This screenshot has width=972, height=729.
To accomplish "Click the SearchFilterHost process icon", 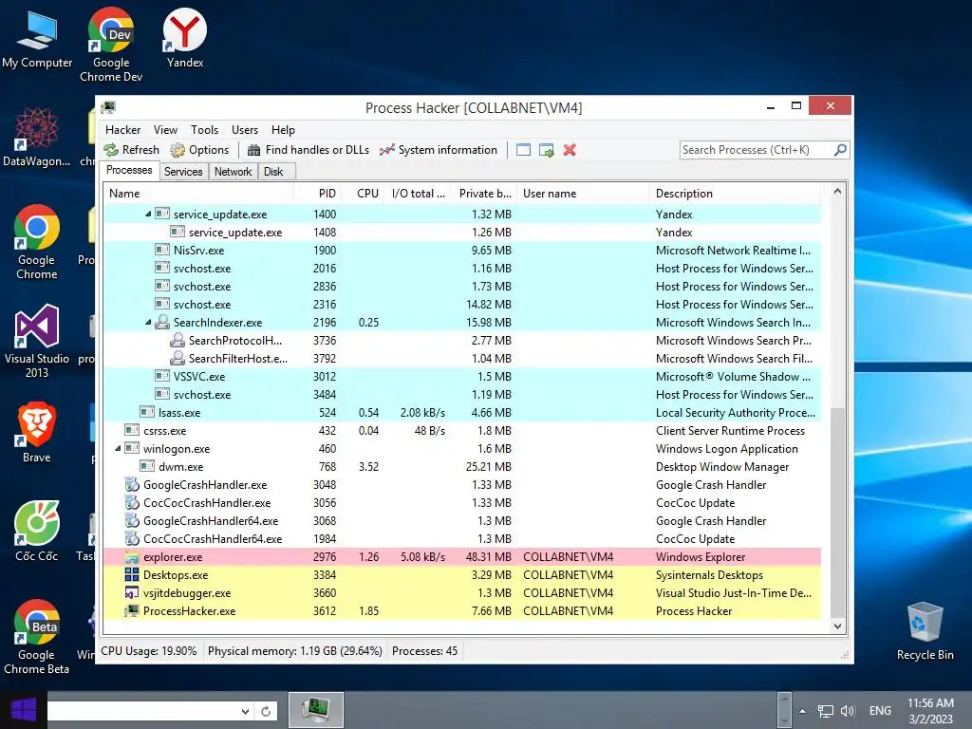I will [178, 358].
